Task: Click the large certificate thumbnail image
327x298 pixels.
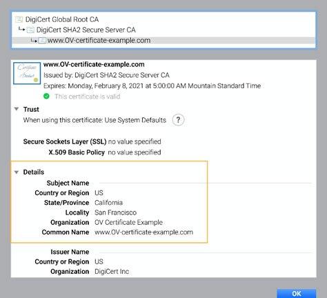Action: 27,73
